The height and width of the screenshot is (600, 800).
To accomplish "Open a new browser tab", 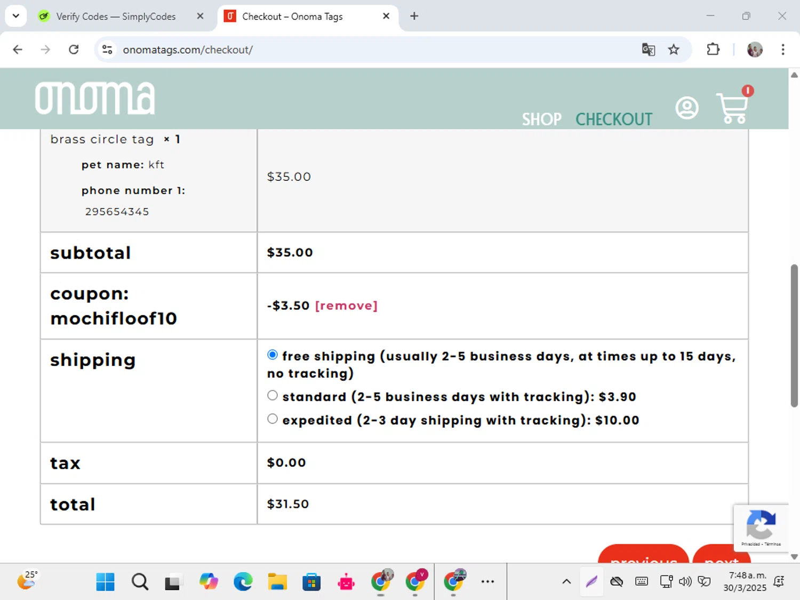I will click(414, 16).
